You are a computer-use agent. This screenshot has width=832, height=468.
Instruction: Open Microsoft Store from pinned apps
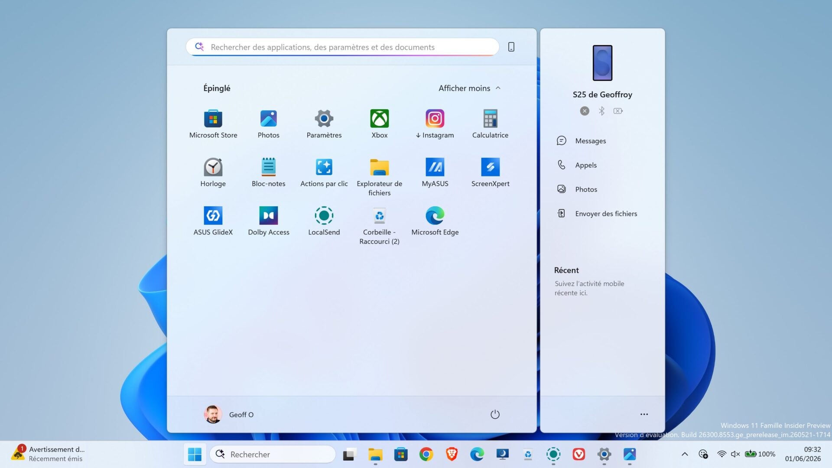point(213,124)
